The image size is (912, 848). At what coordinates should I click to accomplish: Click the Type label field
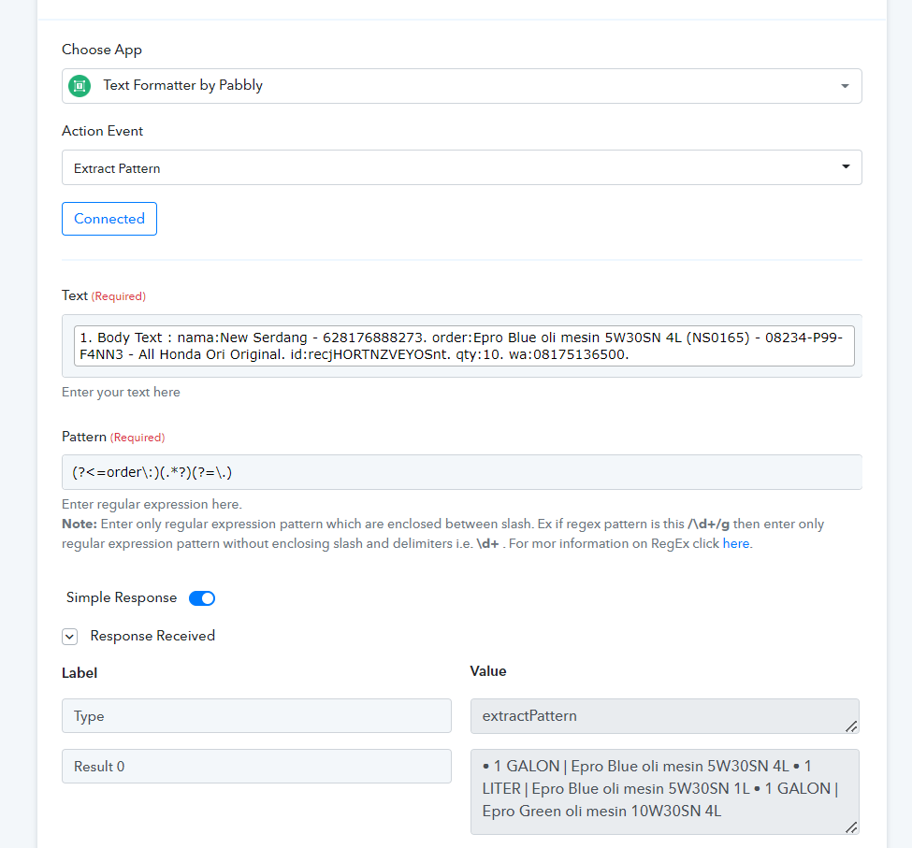256,715
